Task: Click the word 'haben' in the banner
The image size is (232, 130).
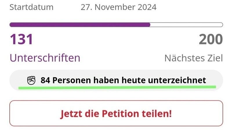Action: pyautogui.click(x=105, y=80)
